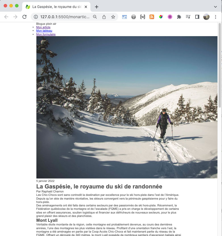Viewport: 222px width, 236px height.
Task: Open a new tab with plus button
Action: click(97, 7)
